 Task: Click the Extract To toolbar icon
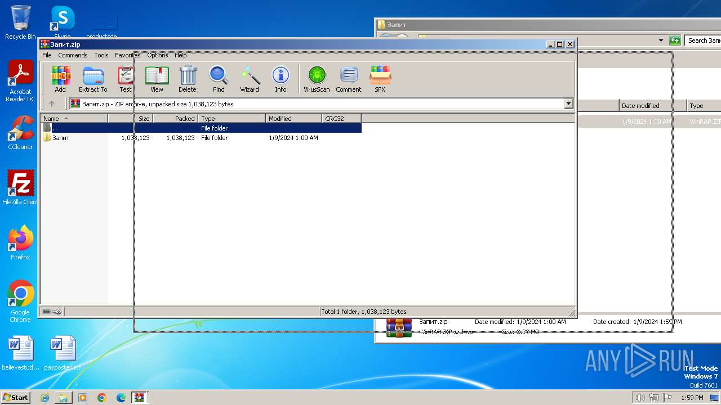(93, 79)
